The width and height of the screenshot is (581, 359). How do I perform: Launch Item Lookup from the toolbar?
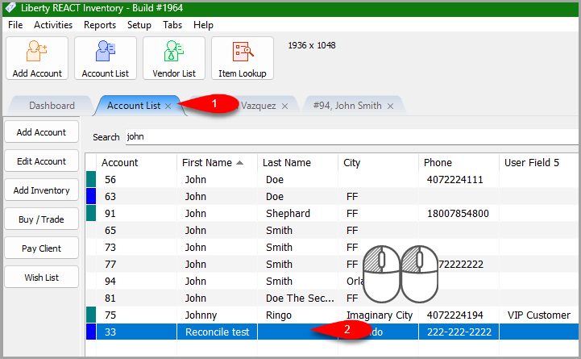pos(243,58)
